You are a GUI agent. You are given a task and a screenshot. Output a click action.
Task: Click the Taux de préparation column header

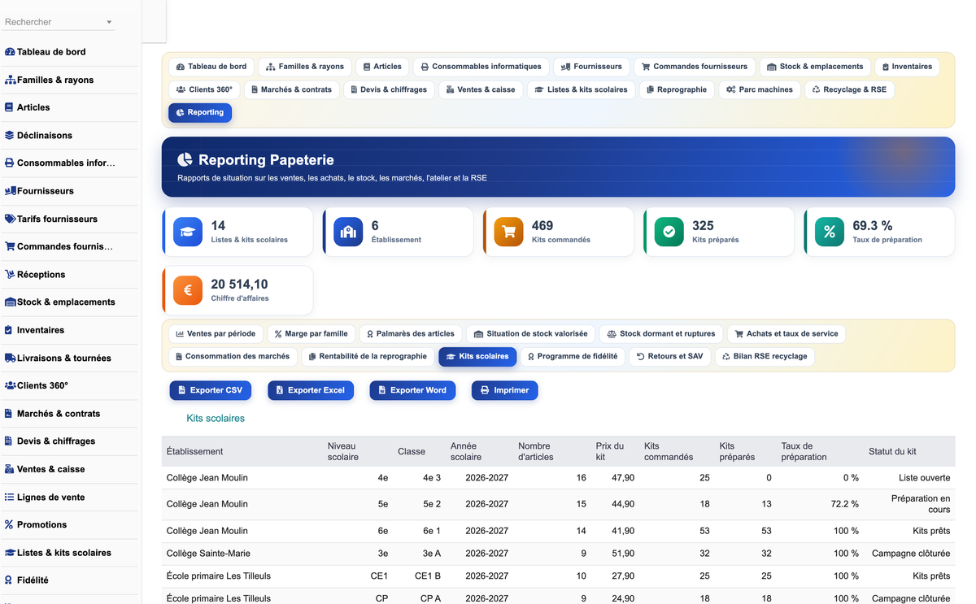tap(802, 451)
